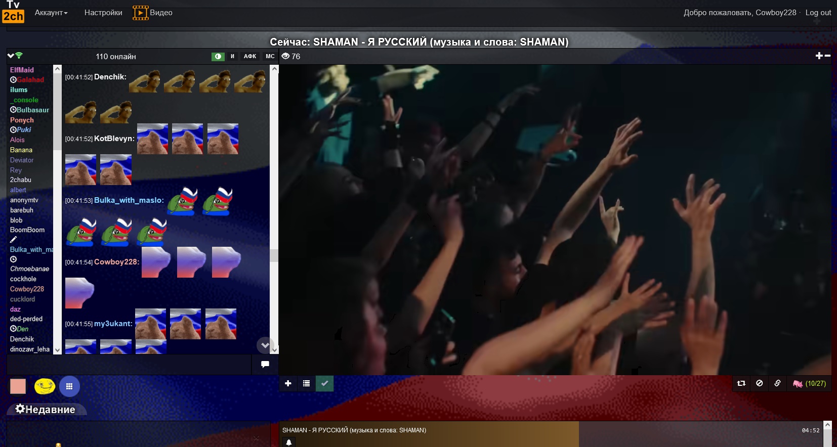Select user dinozavr_leha in the user list
The image size is (837, 447).
(x=30, y=349)
